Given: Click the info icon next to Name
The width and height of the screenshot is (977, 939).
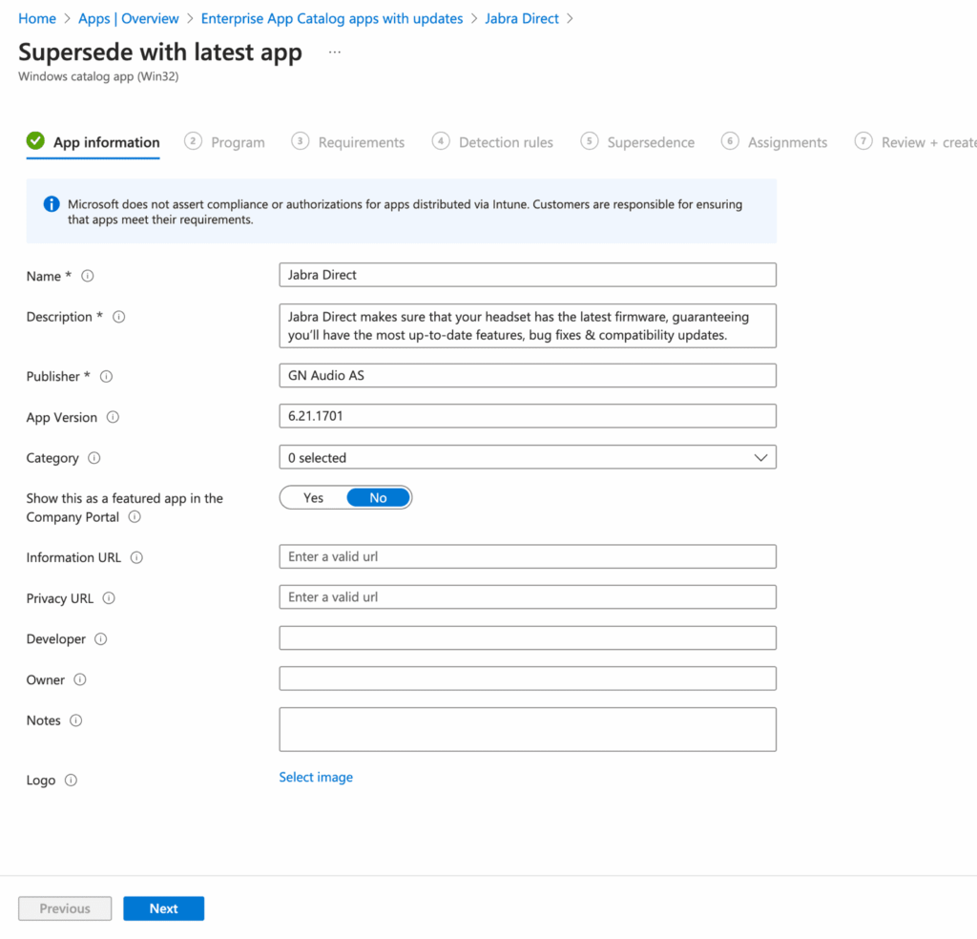Looking at the screenshot, I should [88, 276].
